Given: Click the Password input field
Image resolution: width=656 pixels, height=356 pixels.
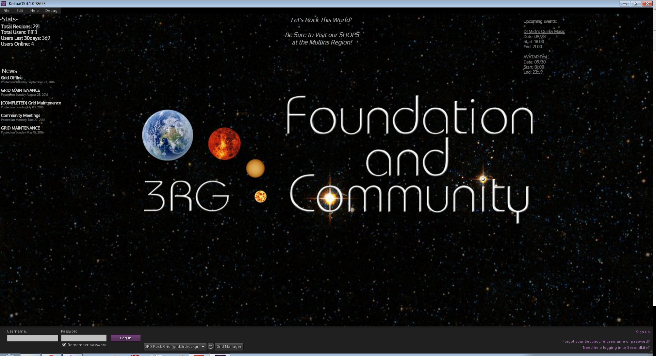Looking at the screenshot, I should 84,338.
